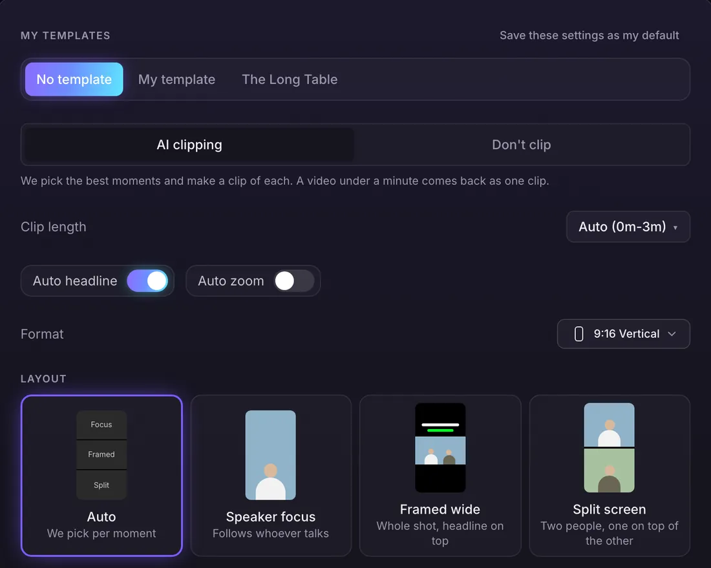Click the Auto headline label text
Screen dimensions: 711x568
(x=75, y=281)
